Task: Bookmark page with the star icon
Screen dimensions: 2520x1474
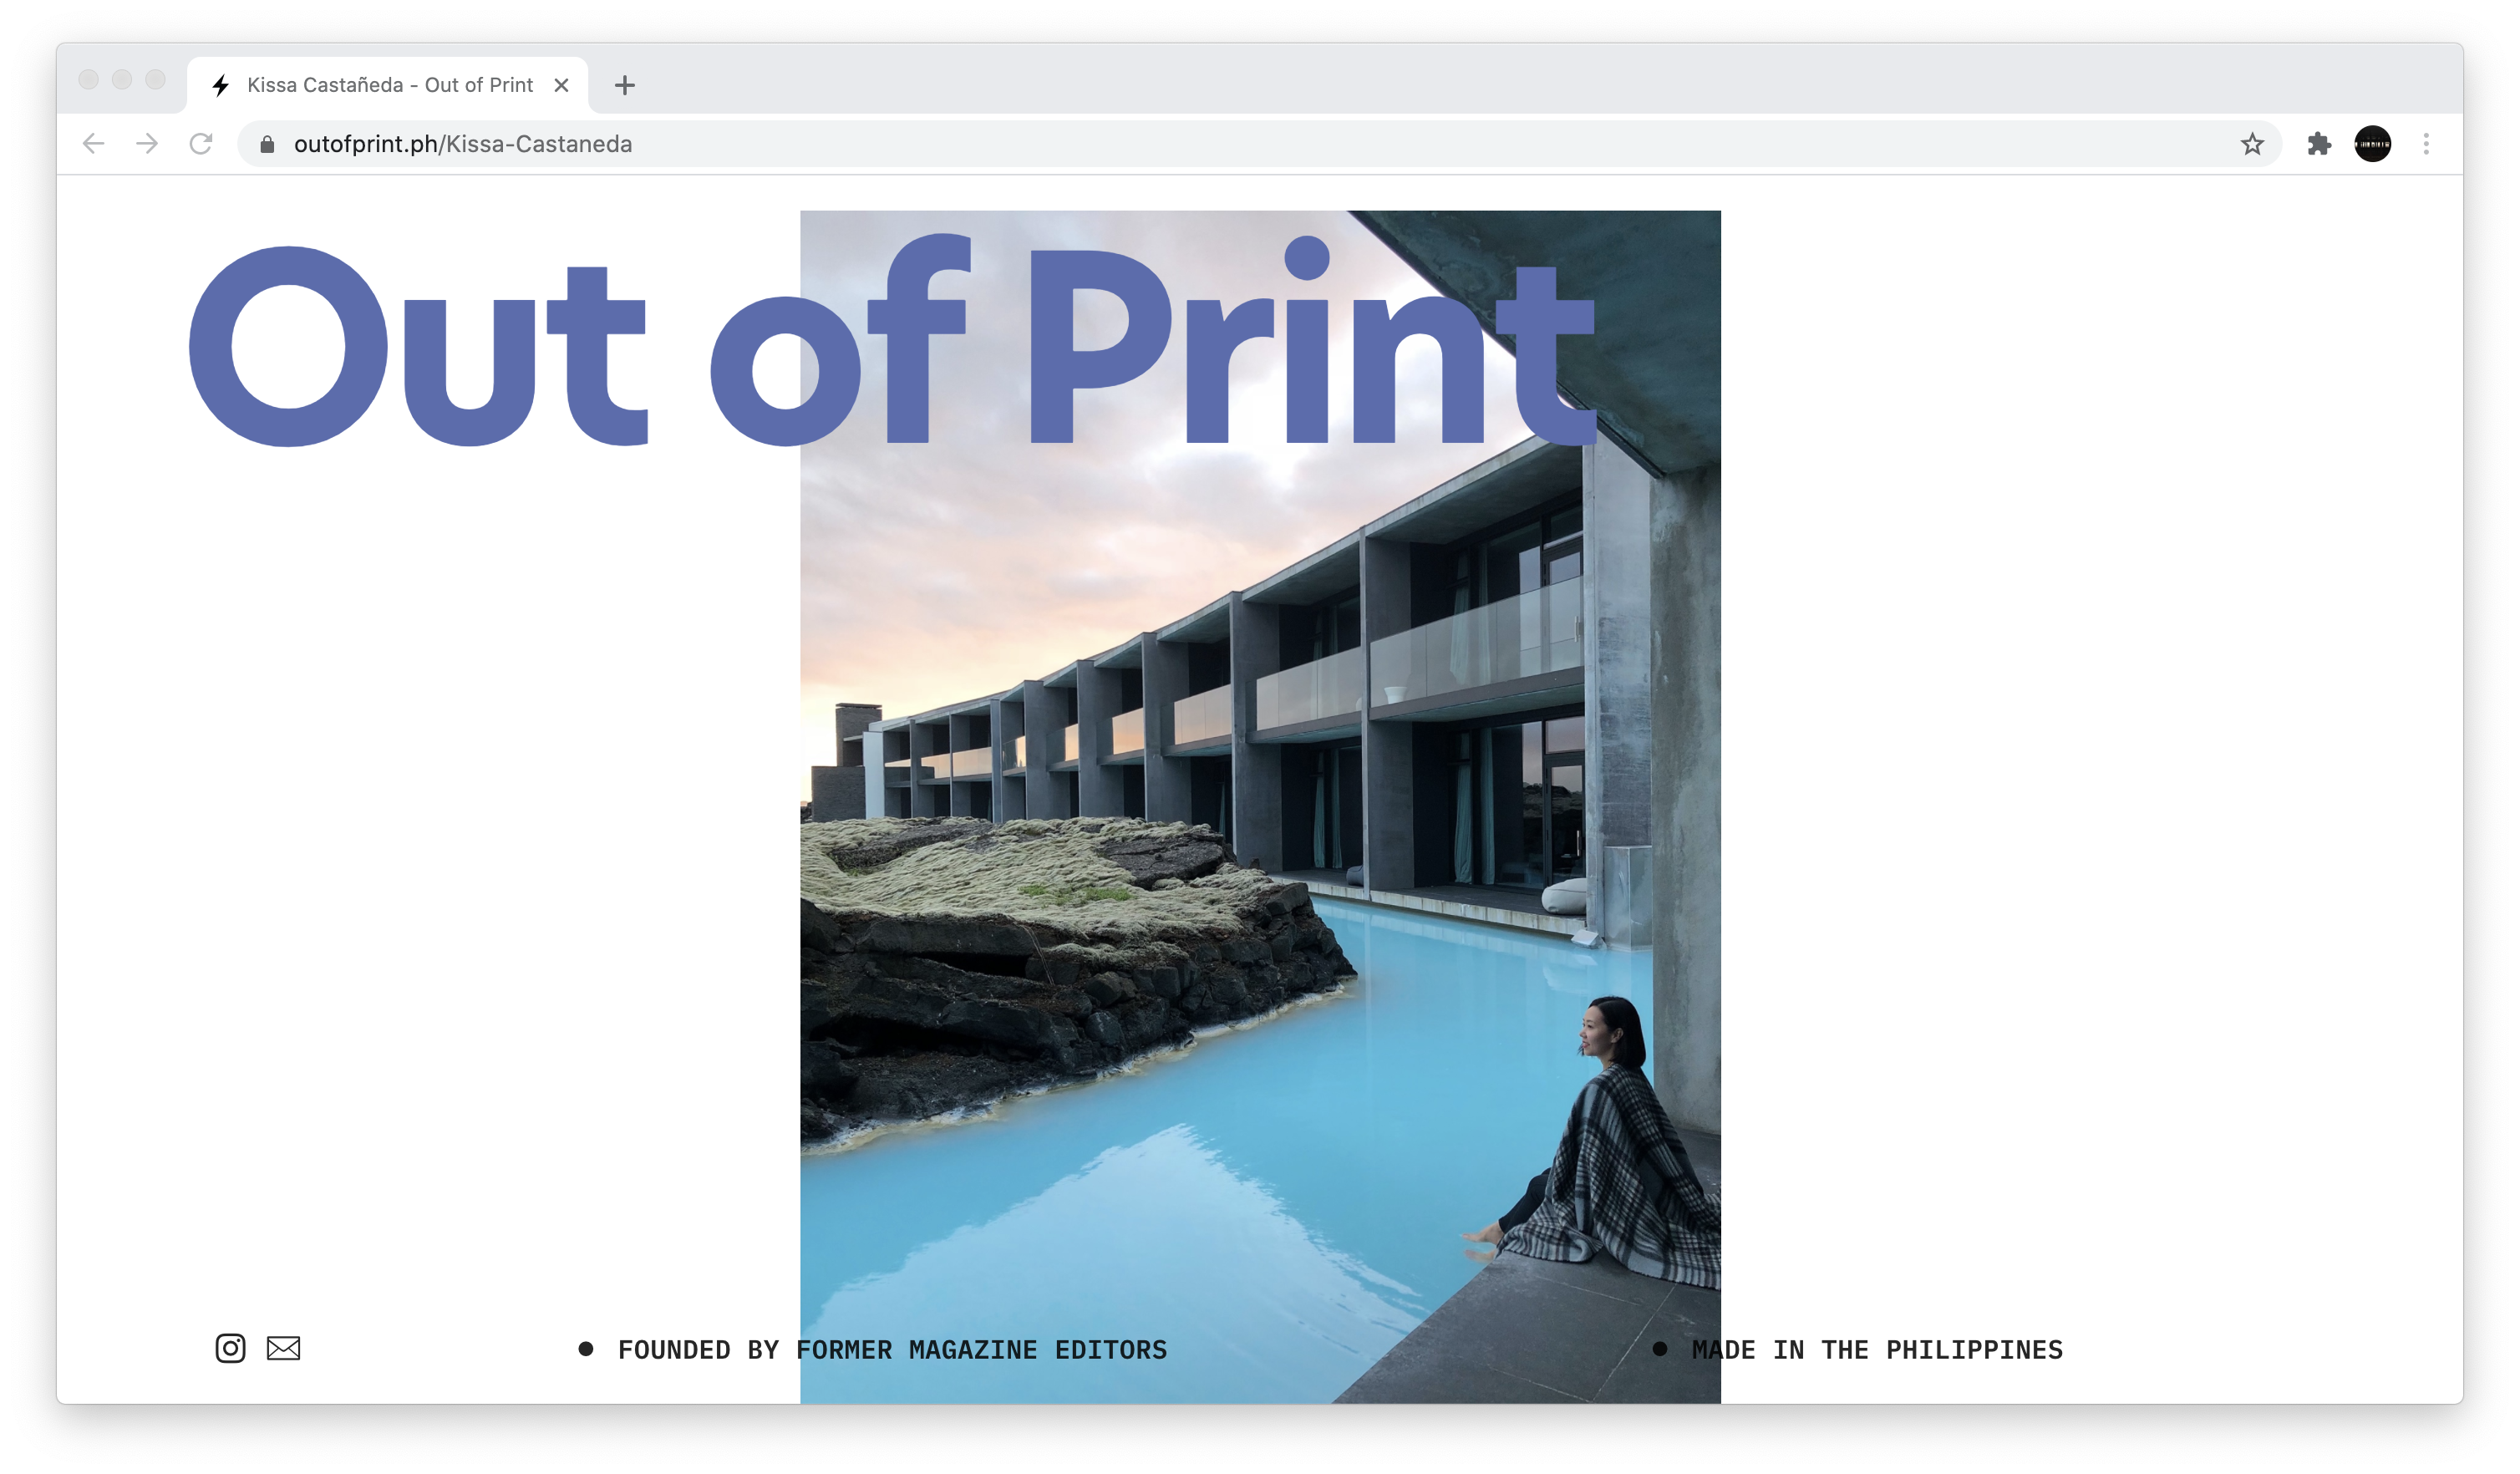Action: click(2251, 144)
